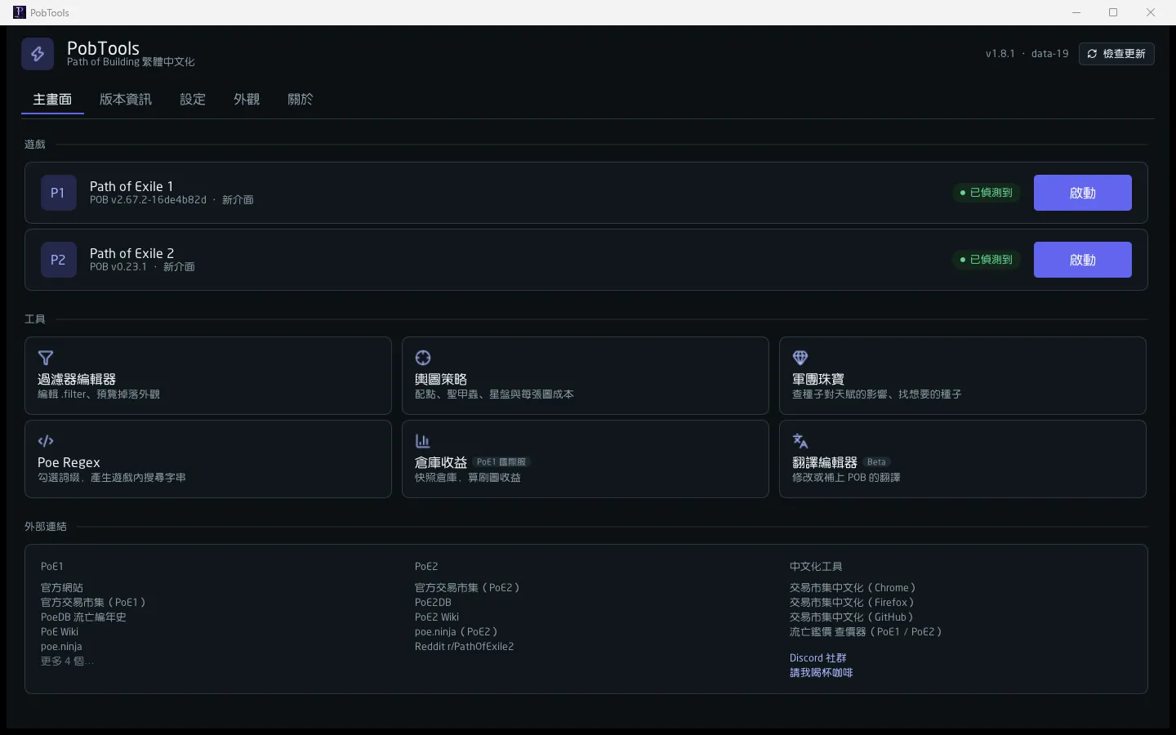Click POB v0.23.1 version text
Viewport: 1176px width, 735px height.
pyautogui.click(x=118, y=267)
